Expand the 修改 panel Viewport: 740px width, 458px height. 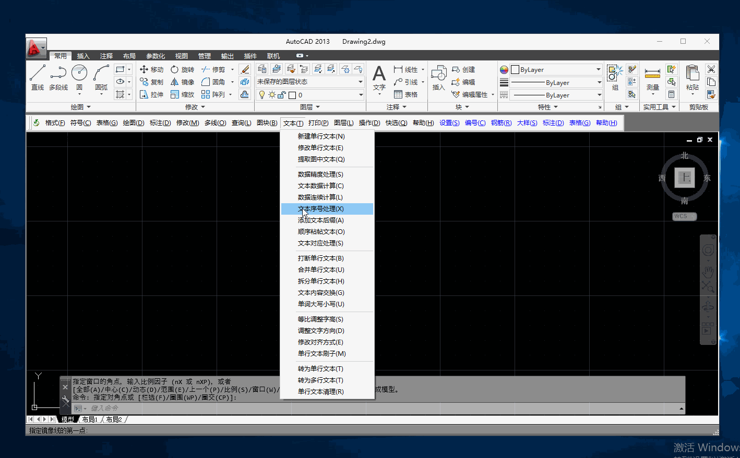[195, 107]
